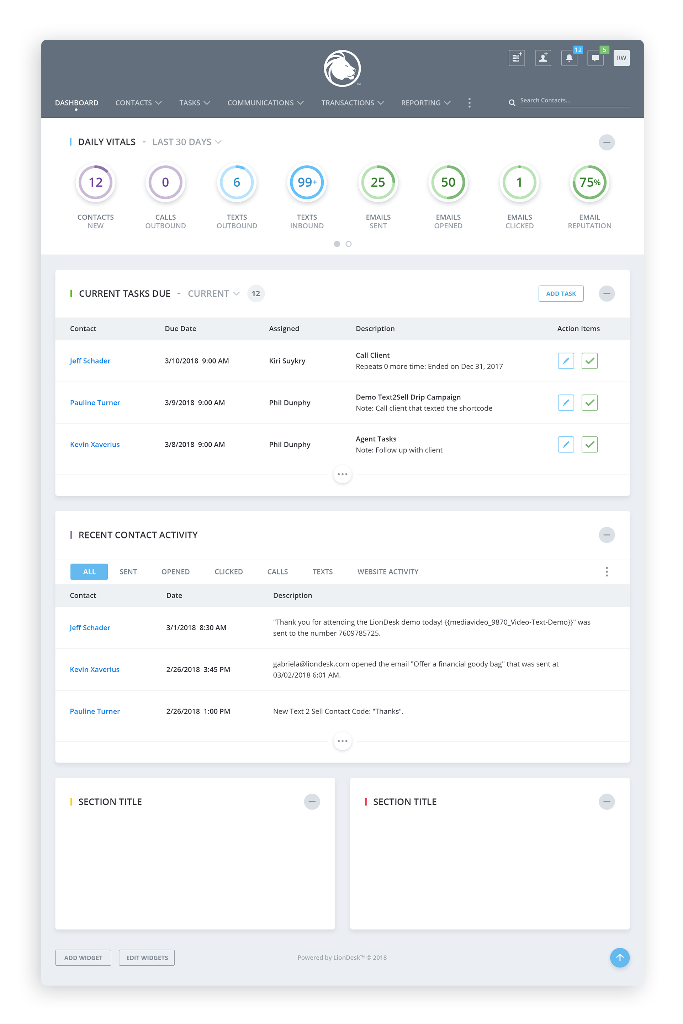Open Recent Contact Activity vertical dots menu

click(x=606, y=572)
